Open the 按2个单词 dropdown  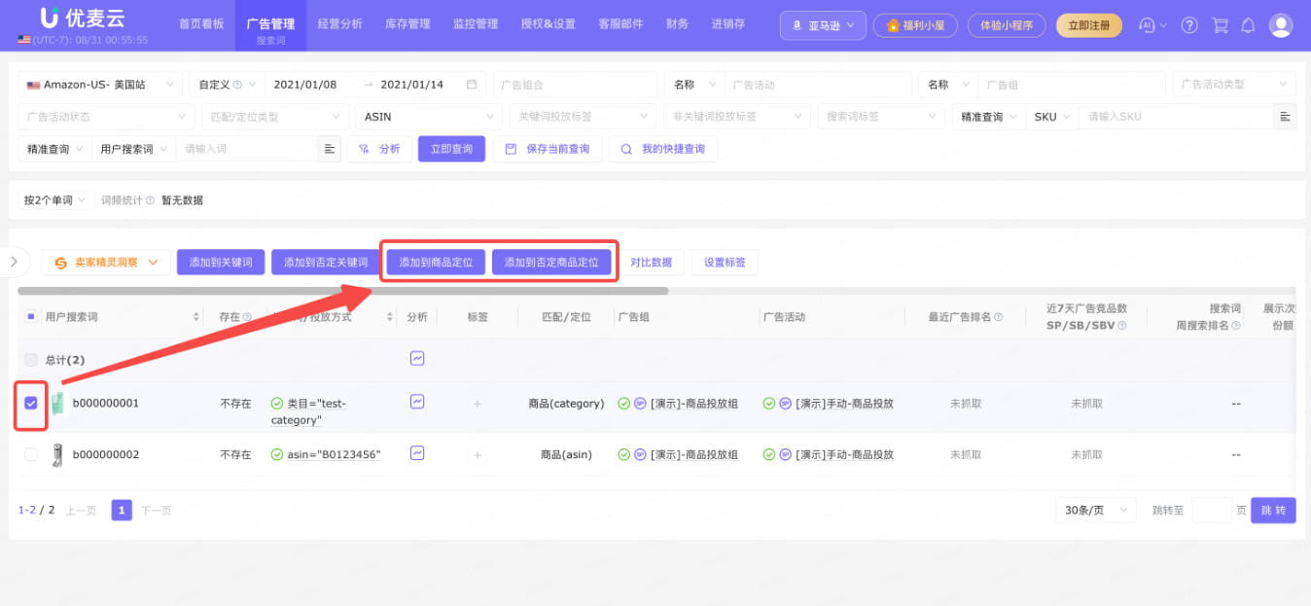coord(54,200)
